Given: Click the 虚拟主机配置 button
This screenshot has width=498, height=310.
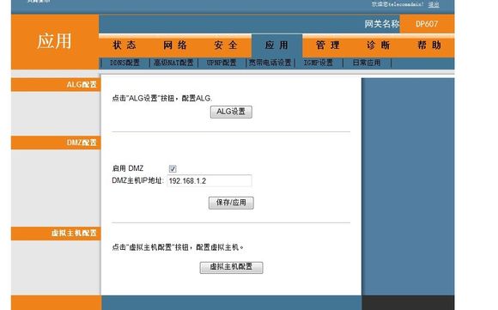Looking at the screenshot, I should click(x=231, y=267).
